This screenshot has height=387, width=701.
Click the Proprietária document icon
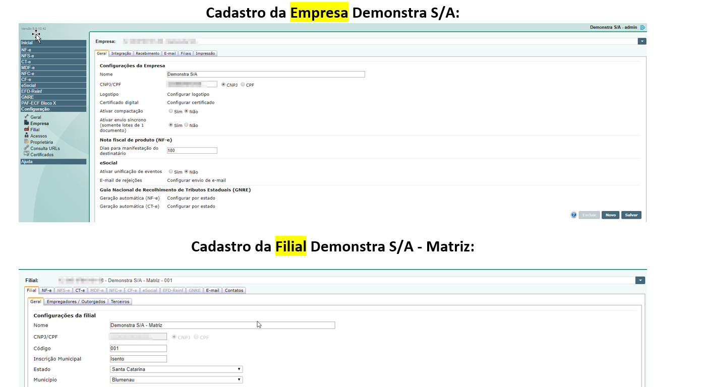pyautogui.click(x=26, y=142)
